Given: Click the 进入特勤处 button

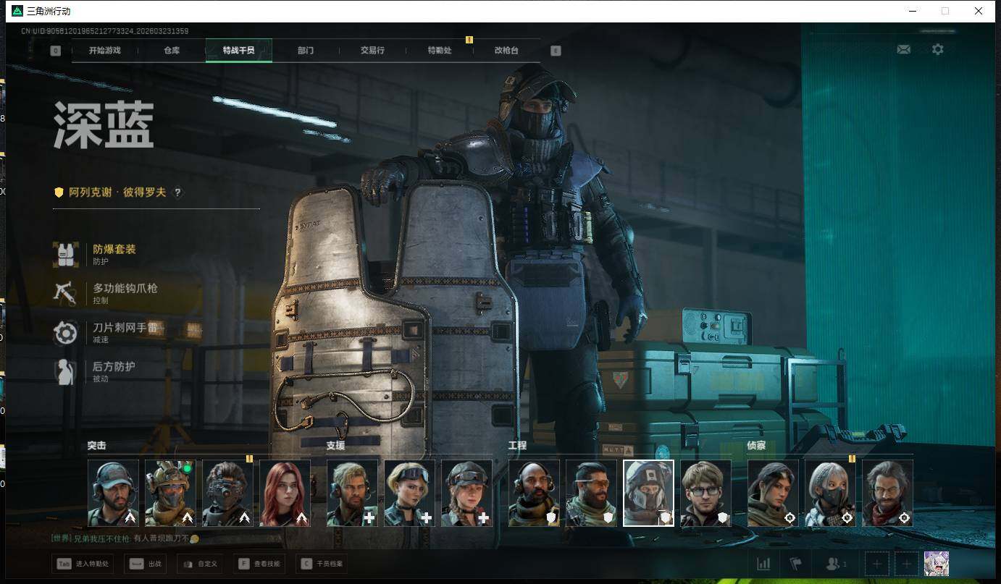Looking at the screenshot, I should pos(83,564).
